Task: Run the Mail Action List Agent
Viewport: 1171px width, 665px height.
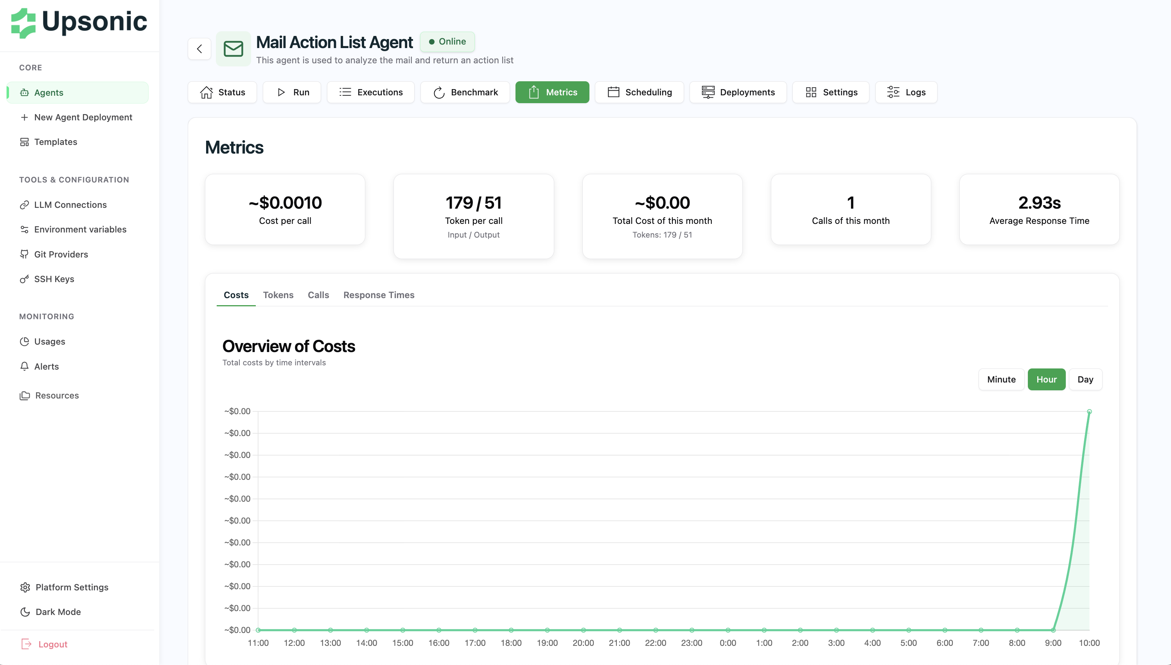Action: 292,92
